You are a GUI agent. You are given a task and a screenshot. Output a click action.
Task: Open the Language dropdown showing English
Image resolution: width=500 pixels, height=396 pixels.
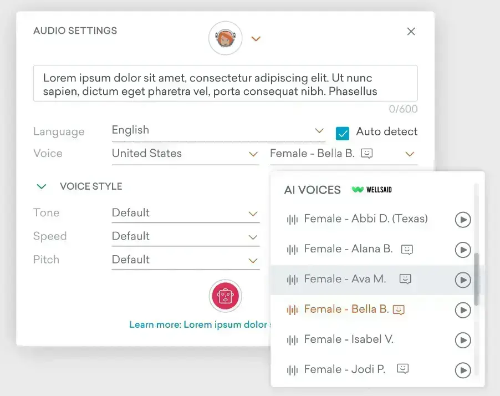click(218, 130)
